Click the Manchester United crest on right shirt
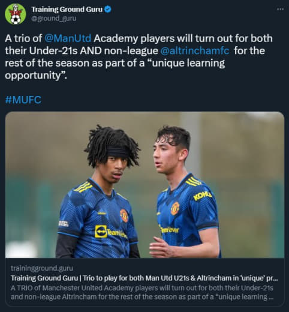This screenshot has width=289, height=312. pyautogui.click(x=175, y=208)
